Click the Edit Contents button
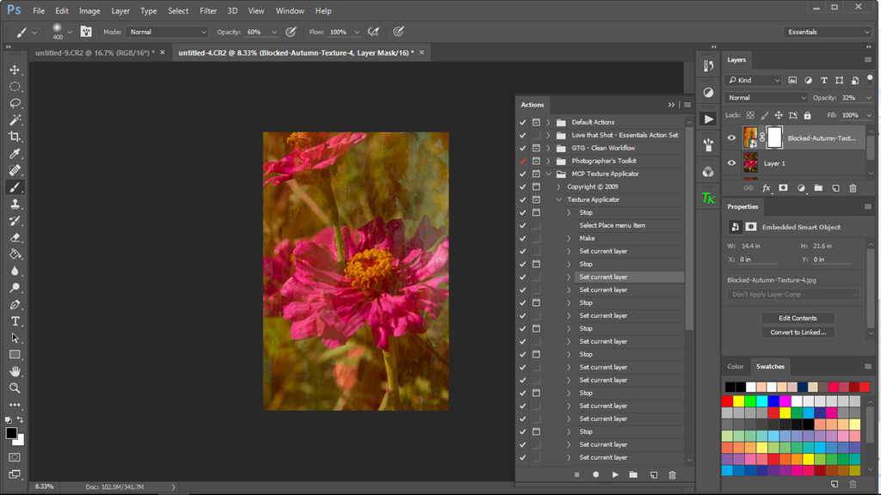Image resolution: width=881 pixels, height=495 pixels. [x=798, y=318]
